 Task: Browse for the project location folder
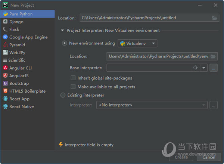215,18
